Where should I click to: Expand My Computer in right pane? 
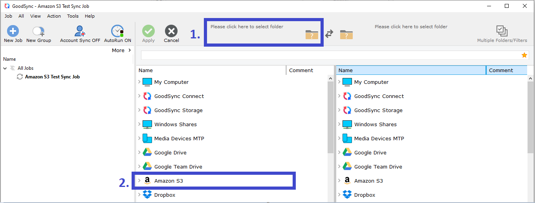[339, 82]
